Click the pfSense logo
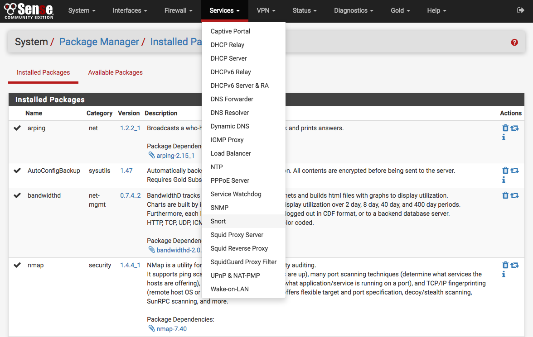533x337 pixels. [27, 10]
